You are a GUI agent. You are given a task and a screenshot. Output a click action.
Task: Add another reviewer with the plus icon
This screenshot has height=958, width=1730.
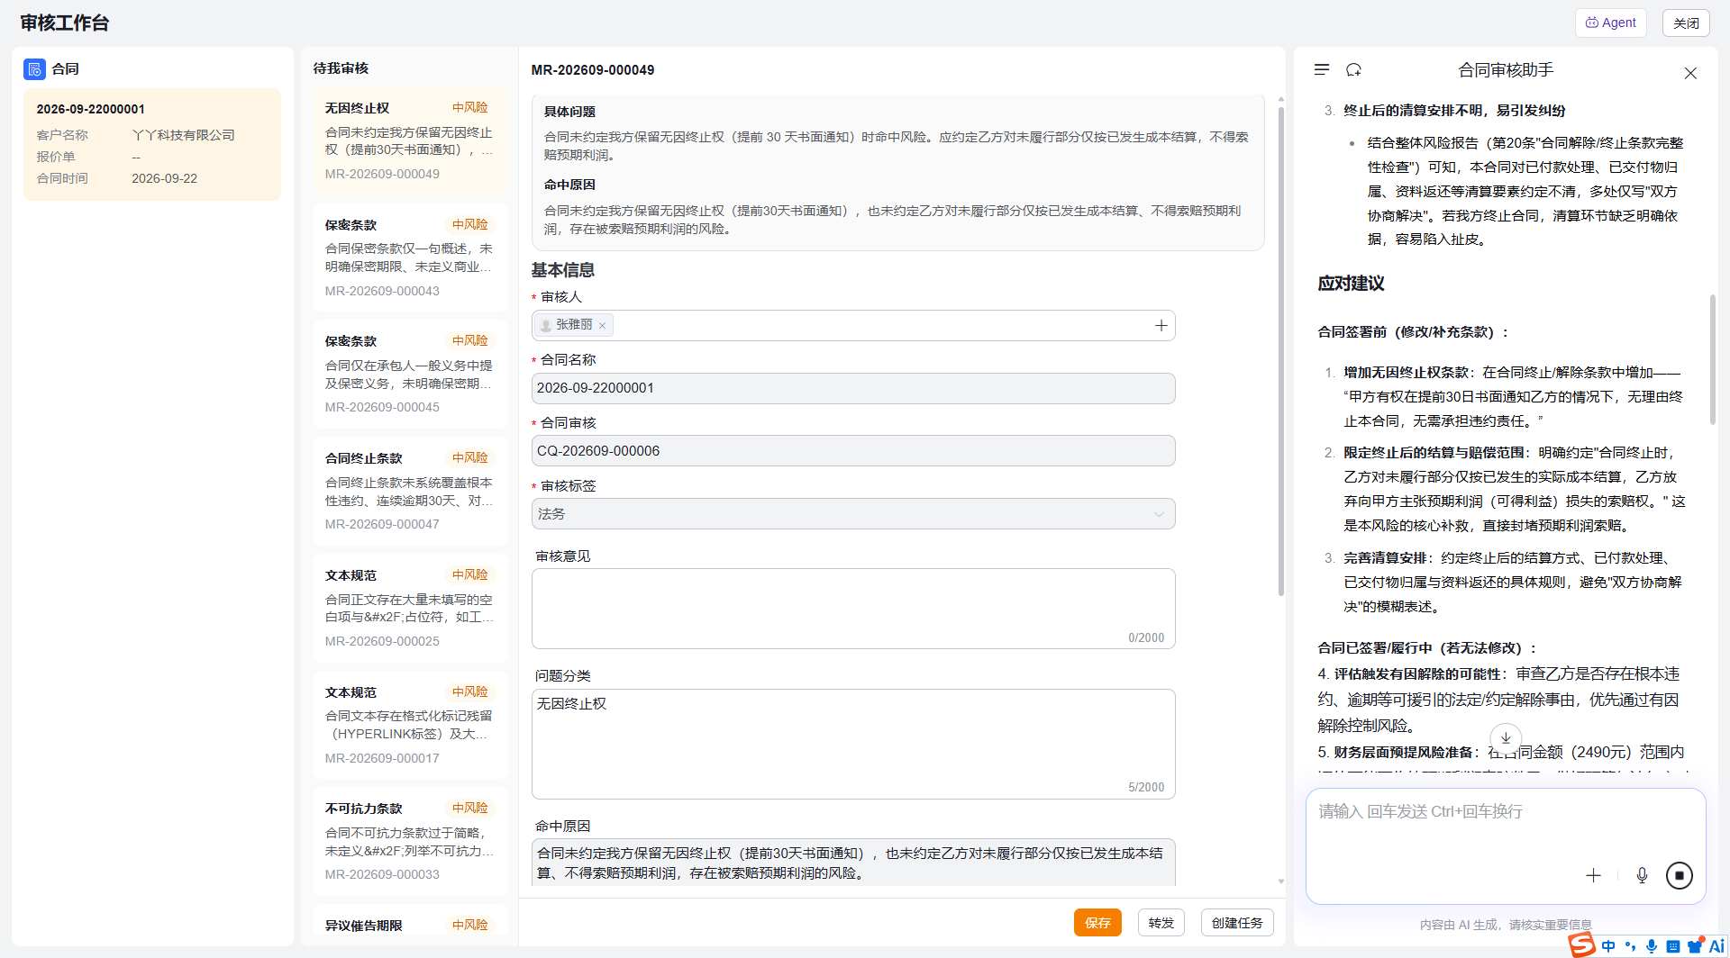point(1161,325)
